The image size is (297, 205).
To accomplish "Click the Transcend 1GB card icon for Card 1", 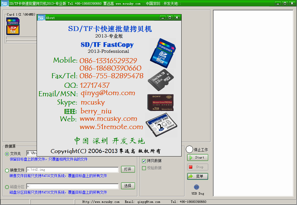I will 13,27.
